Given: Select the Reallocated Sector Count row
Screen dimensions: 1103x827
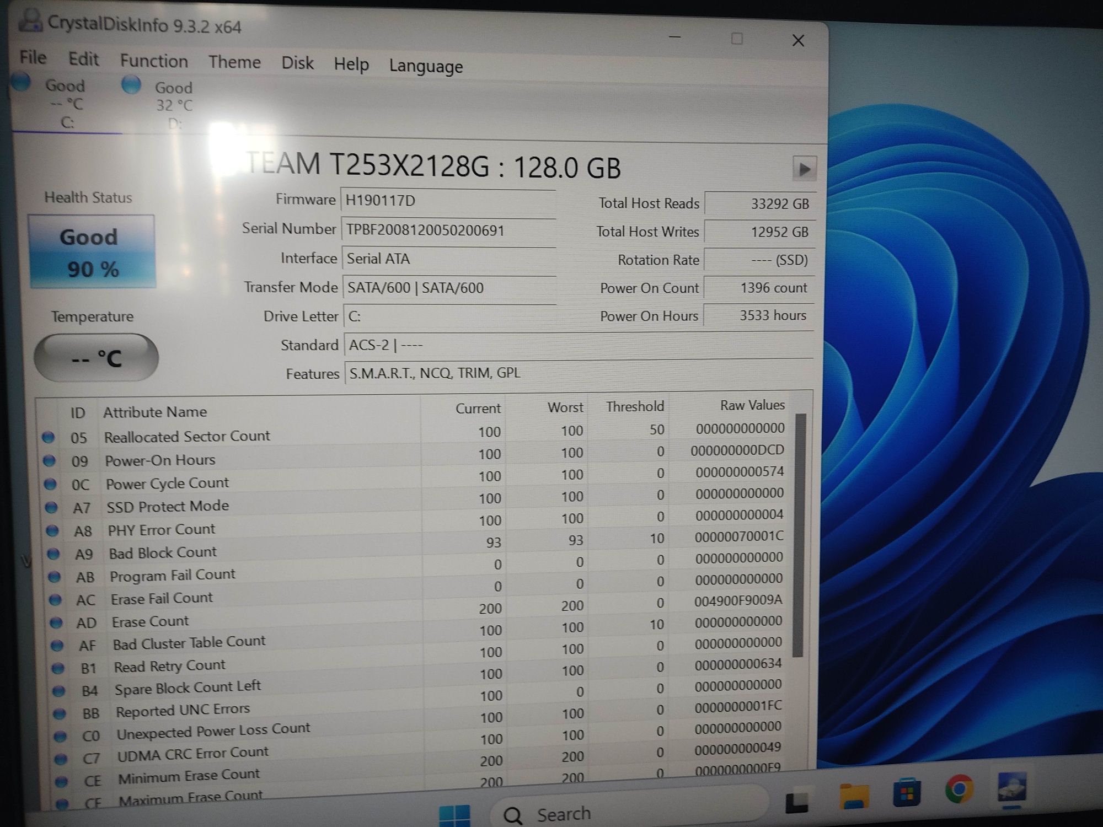Looking at the screenshot, I should (x=414, y=433).
